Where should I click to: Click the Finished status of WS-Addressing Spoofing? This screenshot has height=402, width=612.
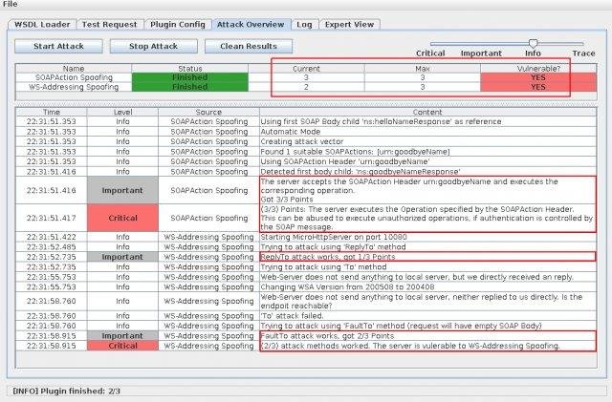click(x=189, y=87)
